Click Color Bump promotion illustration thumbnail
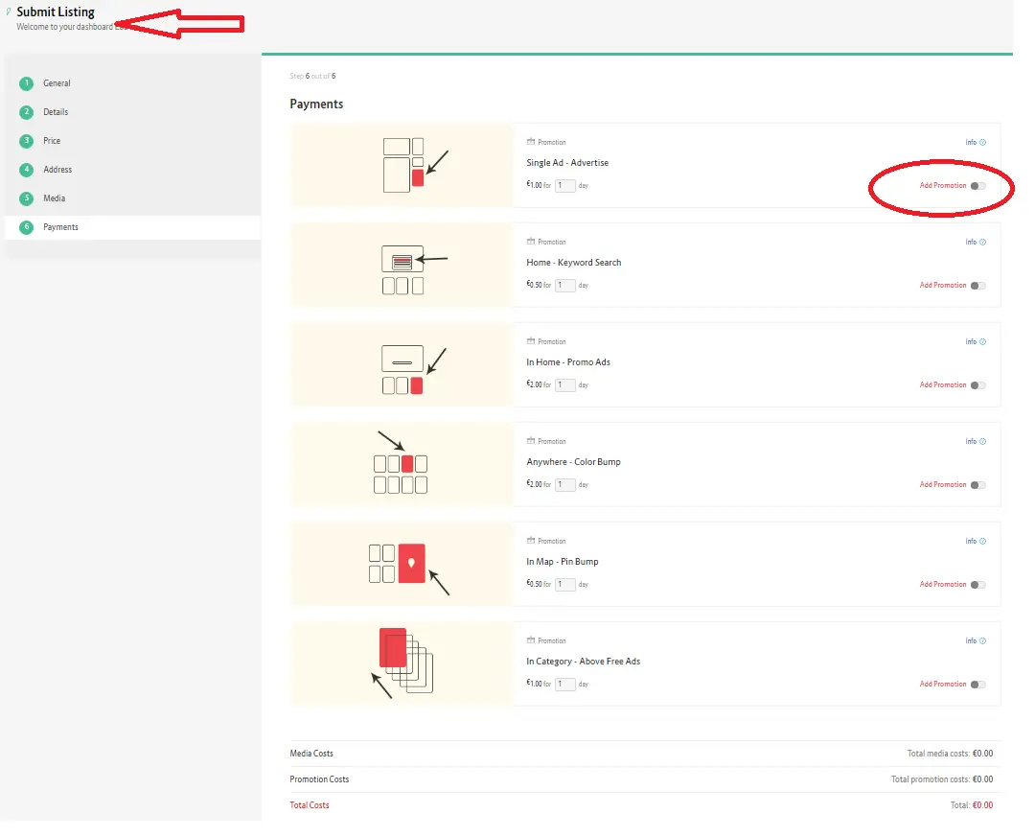 pos(401,464)
